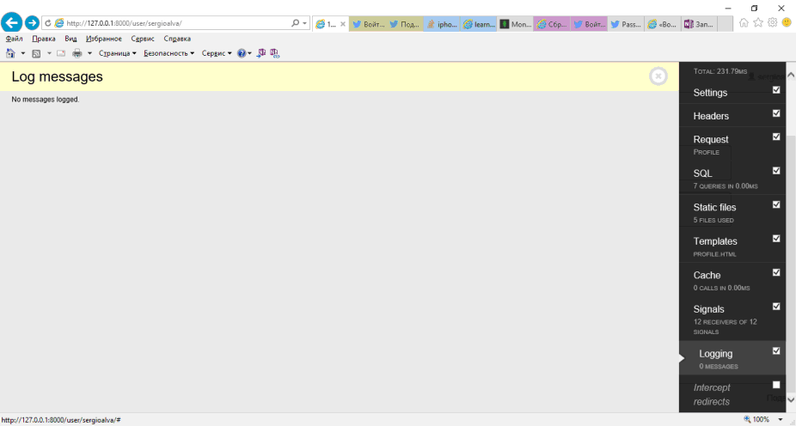The height and width of the screenshot is (426, 796).
Task: Uncheck the Headers panel checkbox
Action: (776, 113)
